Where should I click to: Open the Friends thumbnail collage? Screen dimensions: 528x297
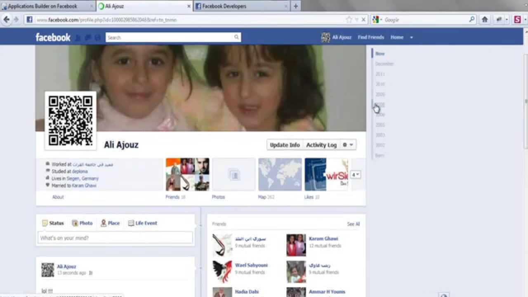[x=187, y=174]
